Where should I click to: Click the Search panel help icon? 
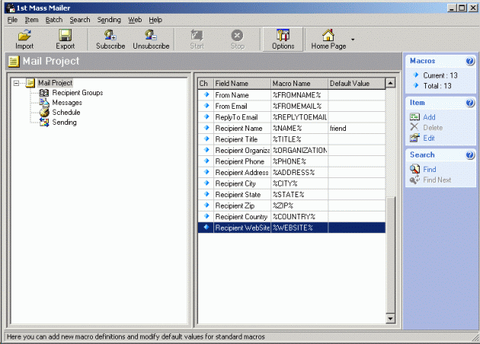click(470, 155)
